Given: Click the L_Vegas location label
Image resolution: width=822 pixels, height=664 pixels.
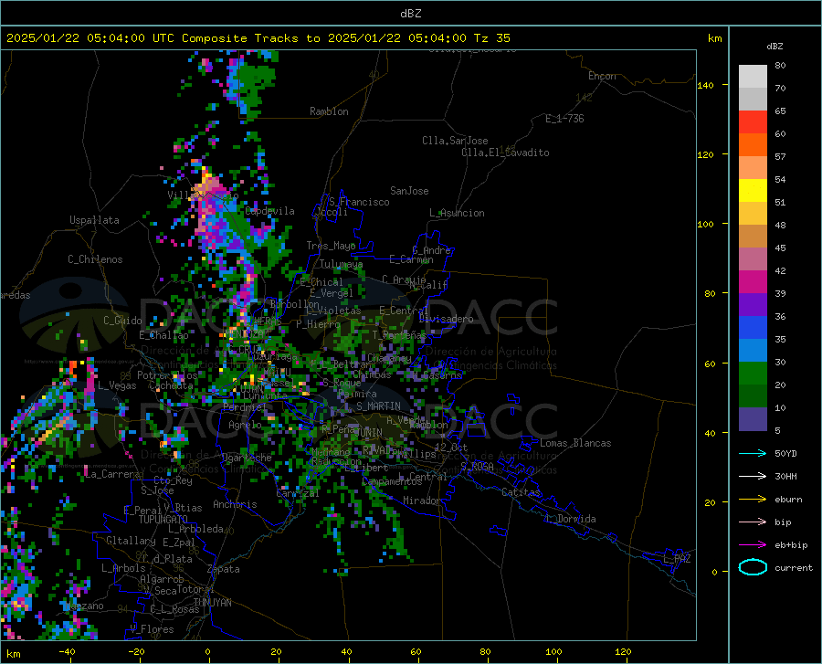Looking at the screenshot, I should click(x=117, y=385).
